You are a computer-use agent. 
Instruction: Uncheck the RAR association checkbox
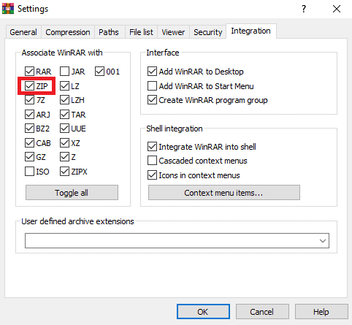pyautogui.click(x=29, y=72)
